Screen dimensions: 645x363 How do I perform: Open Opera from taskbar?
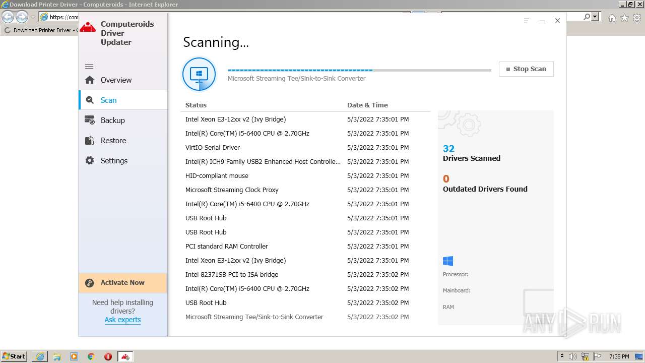[x=108, y=356]
